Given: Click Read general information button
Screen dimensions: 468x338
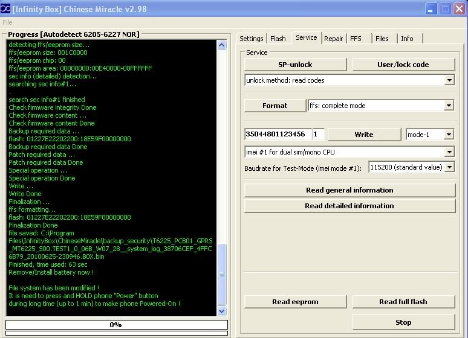Looking at the screenshot, I should point(350,190).
